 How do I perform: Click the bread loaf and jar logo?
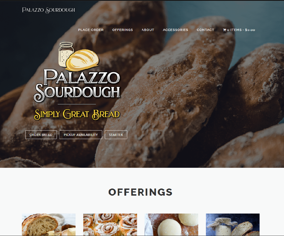79,57
